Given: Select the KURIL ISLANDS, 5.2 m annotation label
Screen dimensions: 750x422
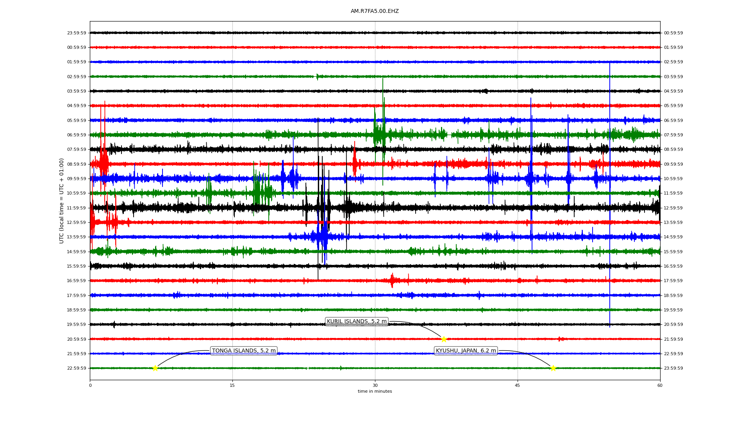Looking at the screenshot, I should point(357,322).
